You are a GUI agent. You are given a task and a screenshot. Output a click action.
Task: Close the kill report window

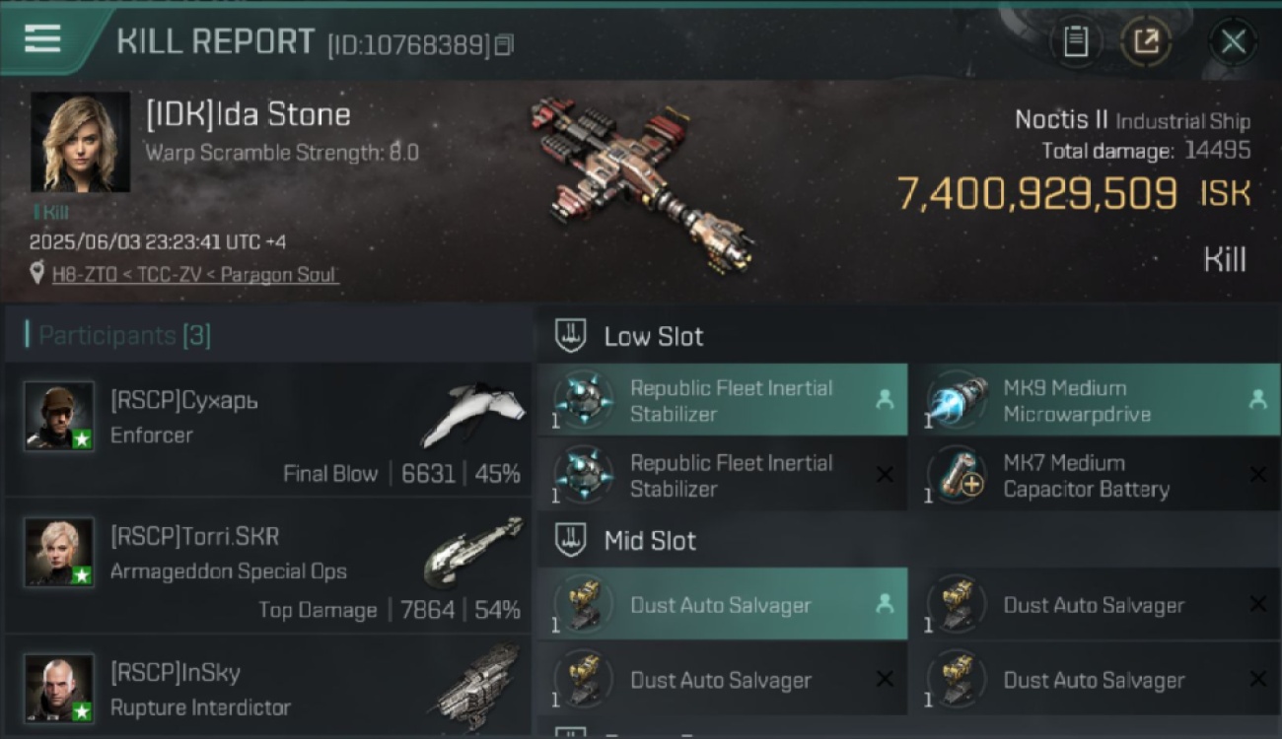point(1233,41)
